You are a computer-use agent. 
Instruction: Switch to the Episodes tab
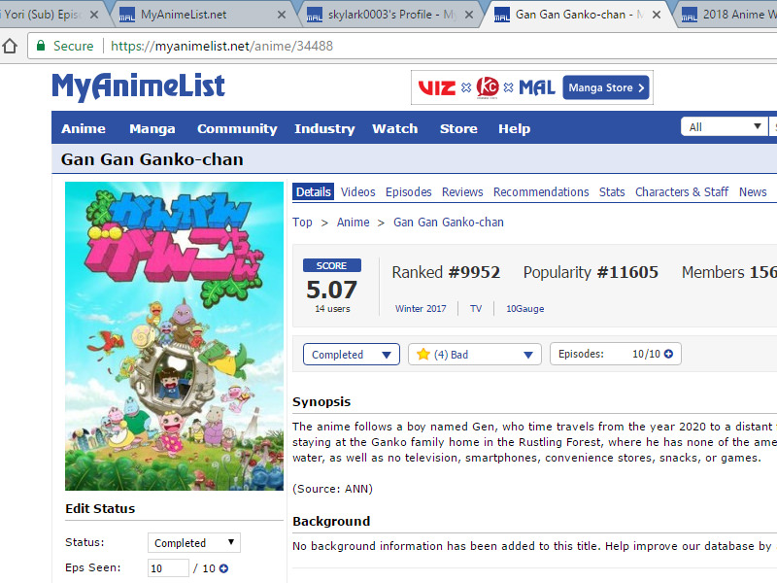tap(408, 192)
